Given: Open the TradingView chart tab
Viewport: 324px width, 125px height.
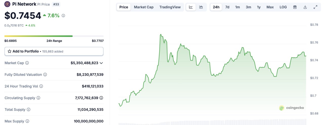Looking at the screenshot, I should (170, 7).
